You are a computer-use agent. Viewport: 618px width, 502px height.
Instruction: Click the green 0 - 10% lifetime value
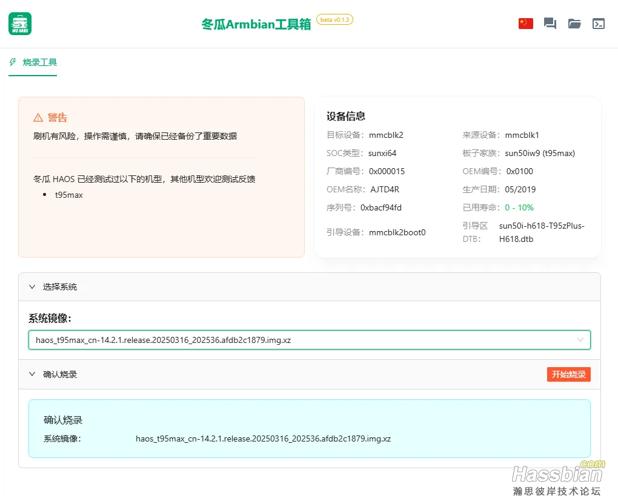tap(519, 207)
